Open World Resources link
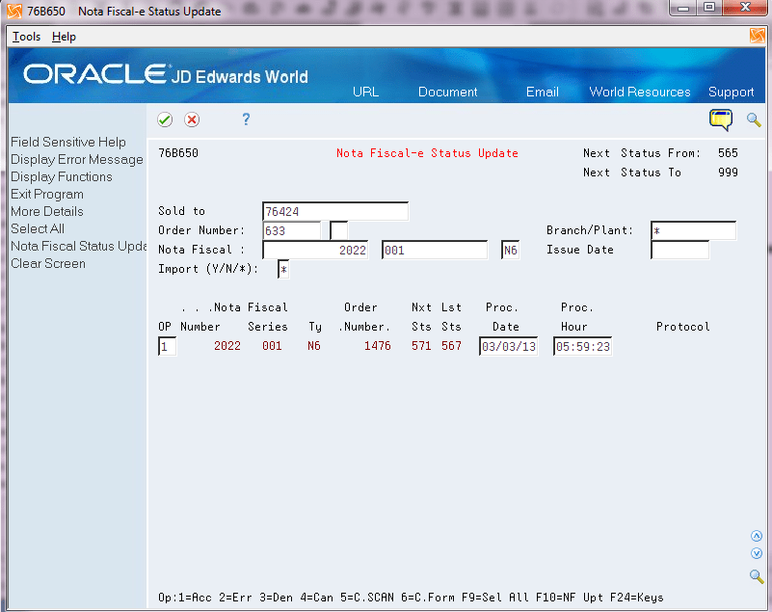Viewport: 772px width, 612px height. point(640,93)
